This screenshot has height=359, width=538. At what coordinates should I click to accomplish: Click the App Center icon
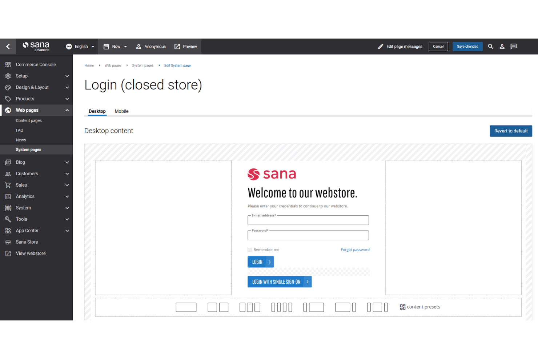tap(8, 231)
